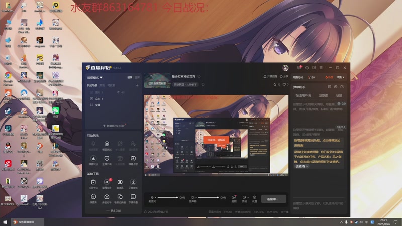Viewport: 402px width, 226px height.
Task: Open 下播电影 tool in 基础工具
Action: point(133,199)
